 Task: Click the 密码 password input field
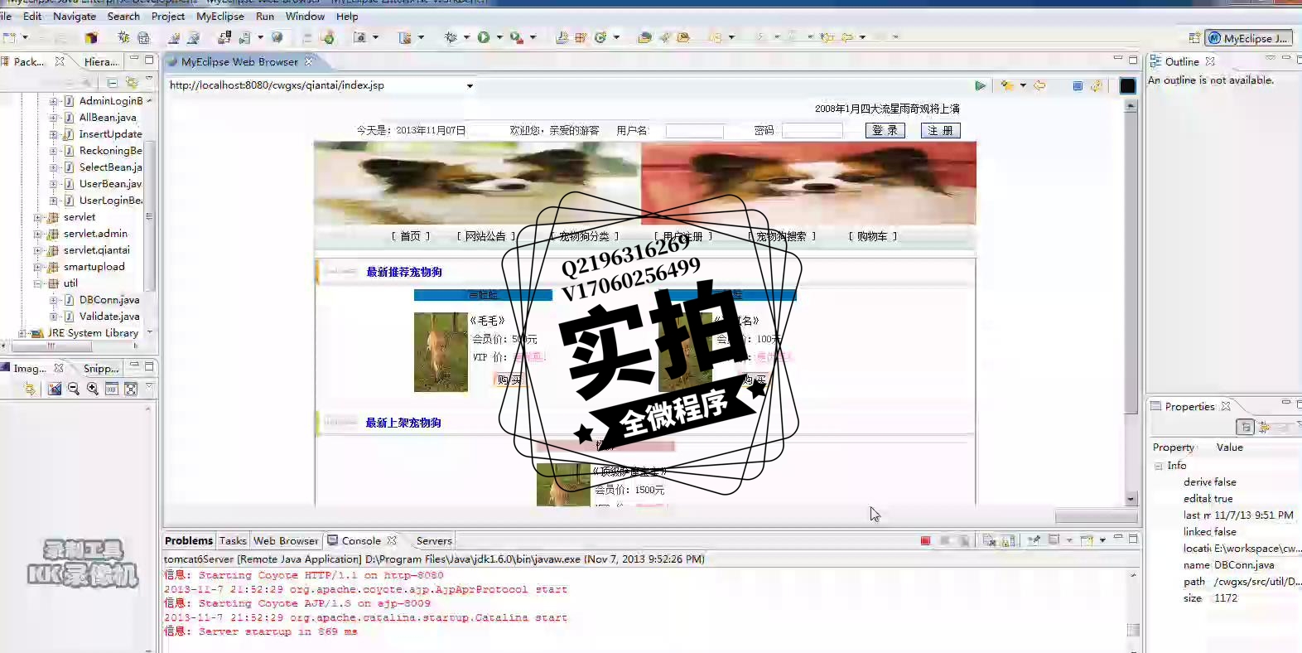click(813, 131)
